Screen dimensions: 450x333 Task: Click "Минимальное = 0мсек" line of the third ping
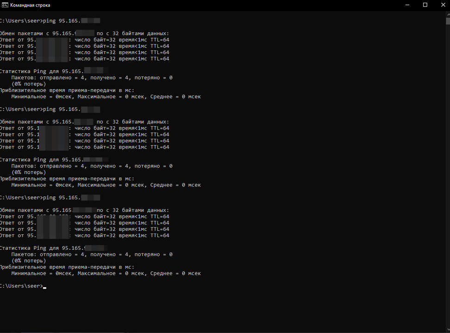click(106, 273)
